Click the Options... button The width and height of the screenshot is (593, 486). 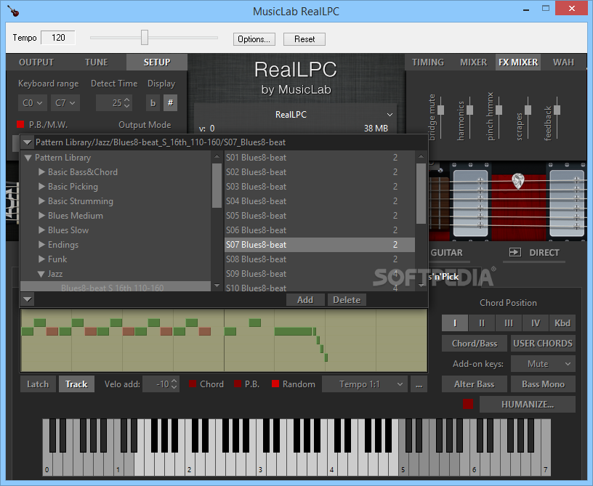[x=254, y=39]
